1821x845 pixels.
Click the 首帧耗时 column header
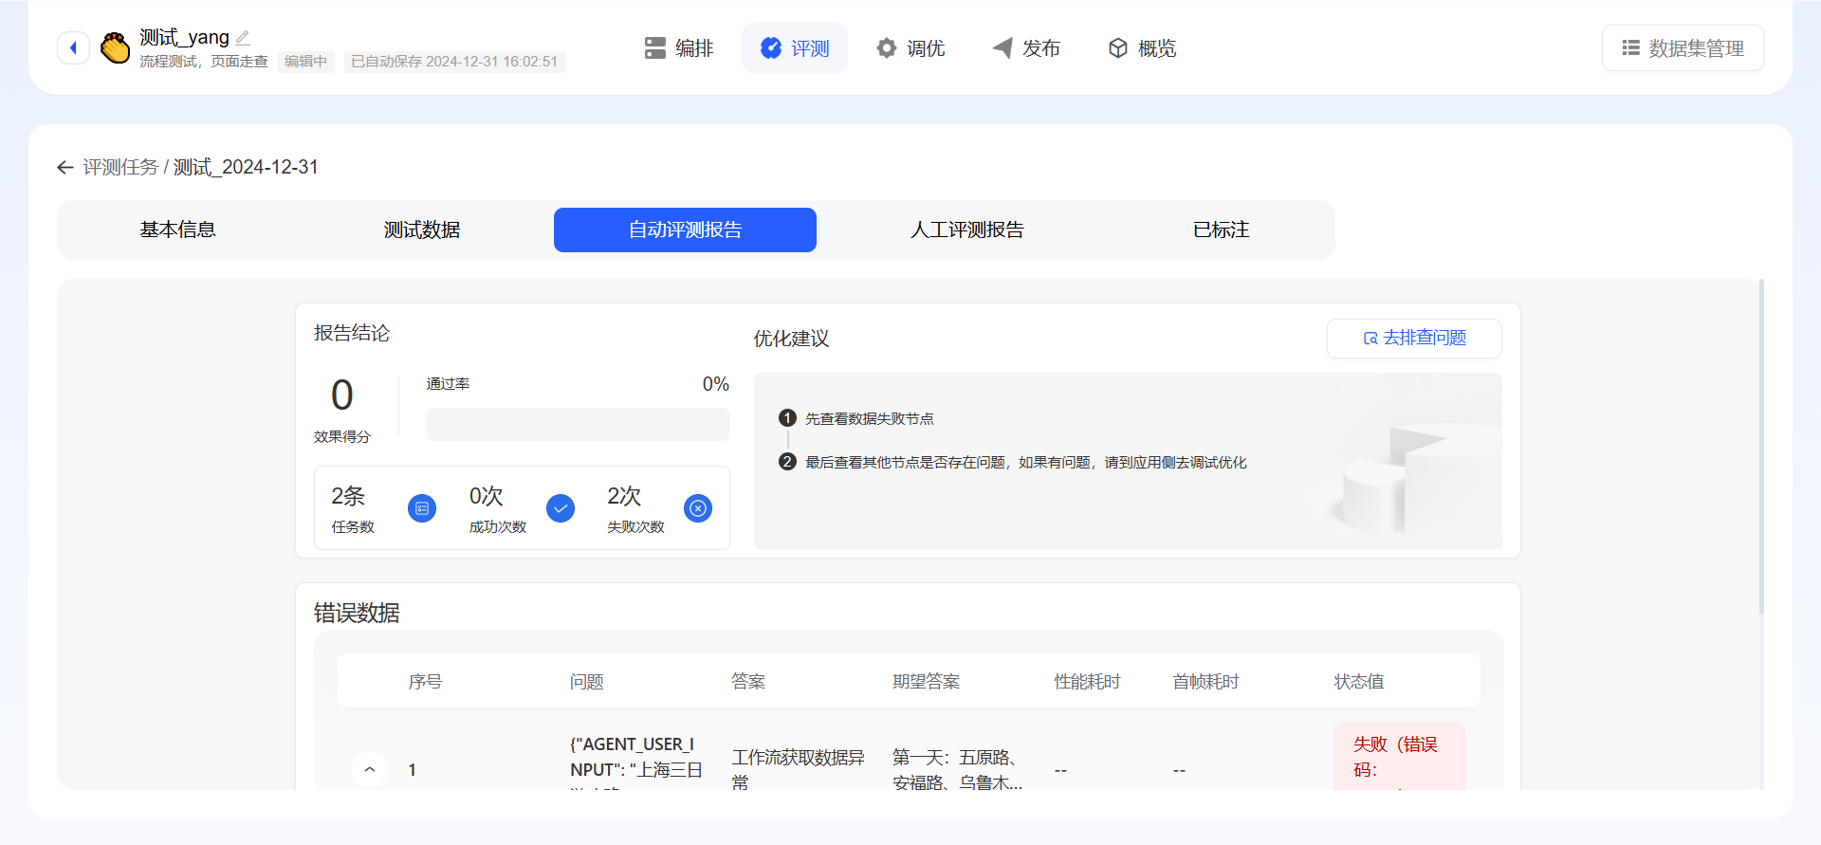(x=1205, y=682)
